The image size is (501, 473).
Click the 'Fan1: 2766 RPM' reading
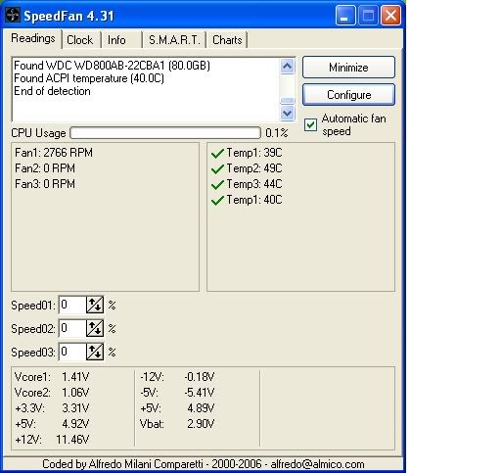point(54,153)
